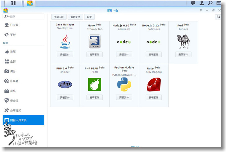Click the PHP PEAR pear icon
The width and height of the screenshot is (226, 152).
click(x=95, y=84)
